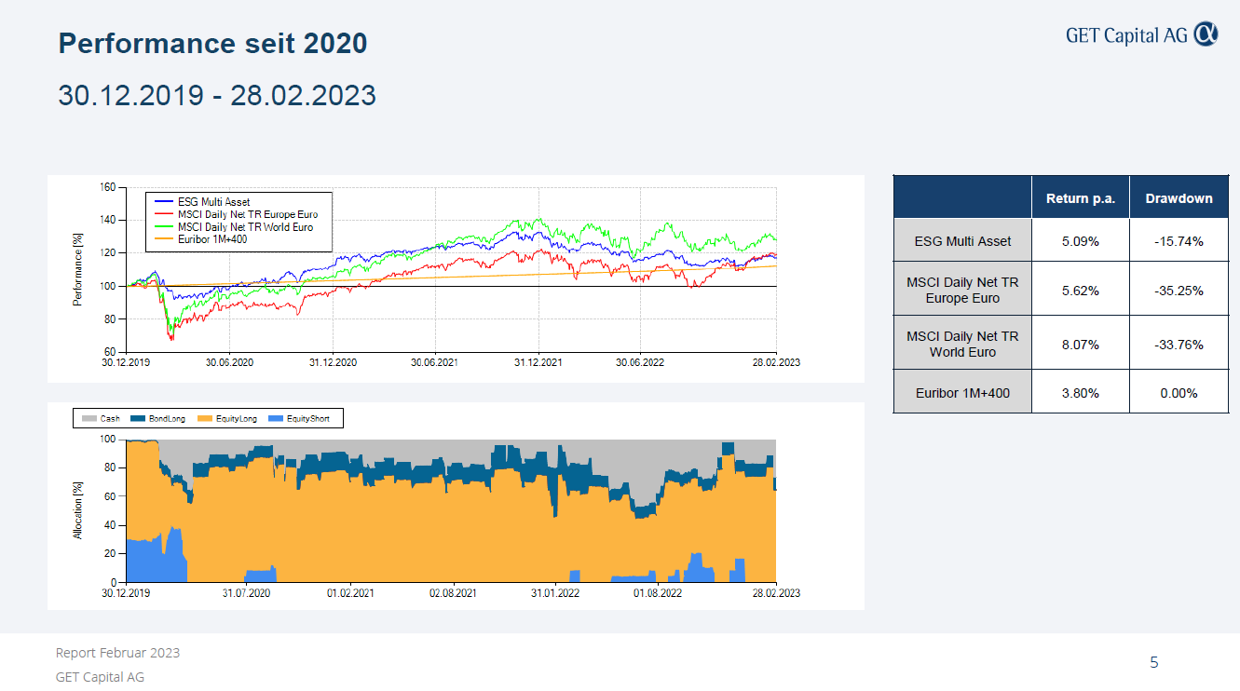The image size is (1240, 691).
Task: Select the 'ESG Multi Asset' table row label
Action: pyautogui.click(x=962, y=241)
